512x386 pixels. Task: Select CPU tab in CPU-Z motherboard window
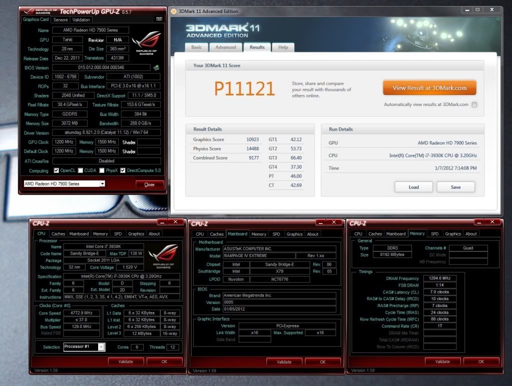pos(200,234)
